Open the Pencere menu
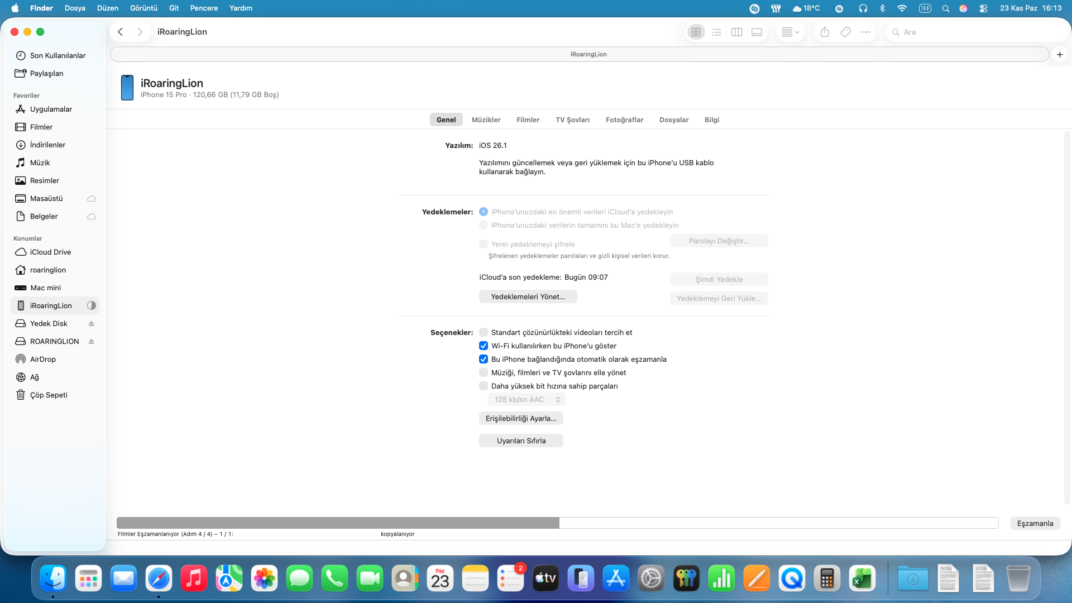The height and width of the screenshot is (603, 1072). click(x=204, y=8)
